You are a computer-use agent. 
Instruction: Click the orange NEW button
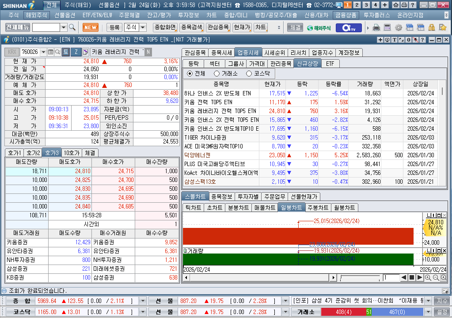(90, 27)
